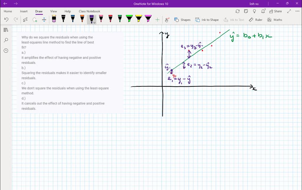302x190 pixels.
Task: Open the Maths assistant
Action: (275, 19)
